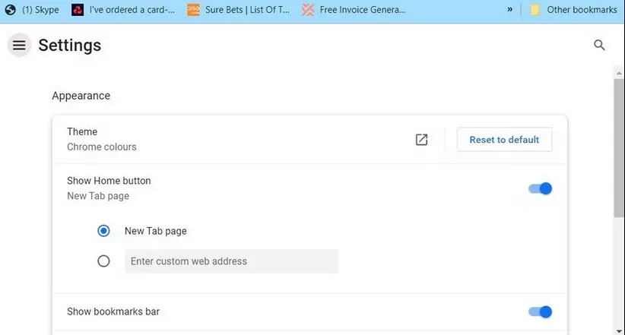The width and height of the screenshot is (625, 335).
Task: Click the scrollbar up arrow
Action: tap(619, 70)
